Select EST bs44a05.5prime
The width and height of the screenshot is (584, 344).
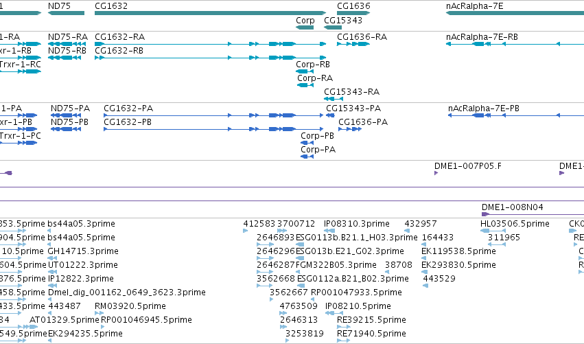pos(81,238)
